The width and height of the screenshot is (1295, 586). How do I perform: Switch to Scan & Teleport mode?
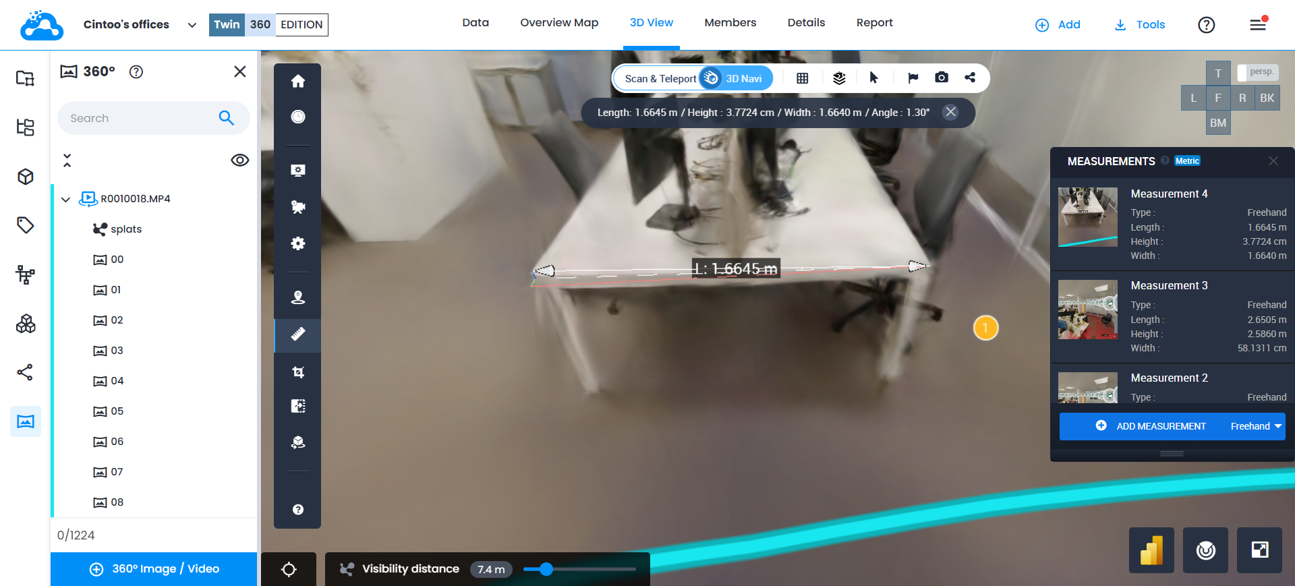coord(660,79)
